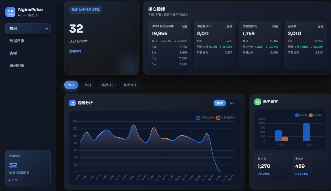Click the 2,011 page view value
331x191 pixels.
[203, 34]
